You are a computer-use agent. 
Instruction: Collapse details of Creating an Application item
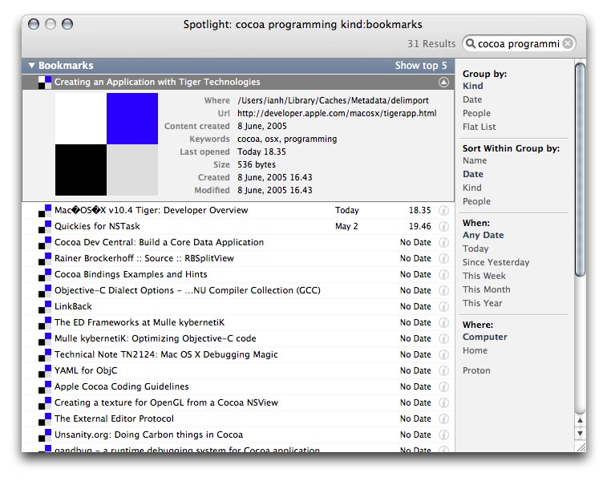coord(443,82)
